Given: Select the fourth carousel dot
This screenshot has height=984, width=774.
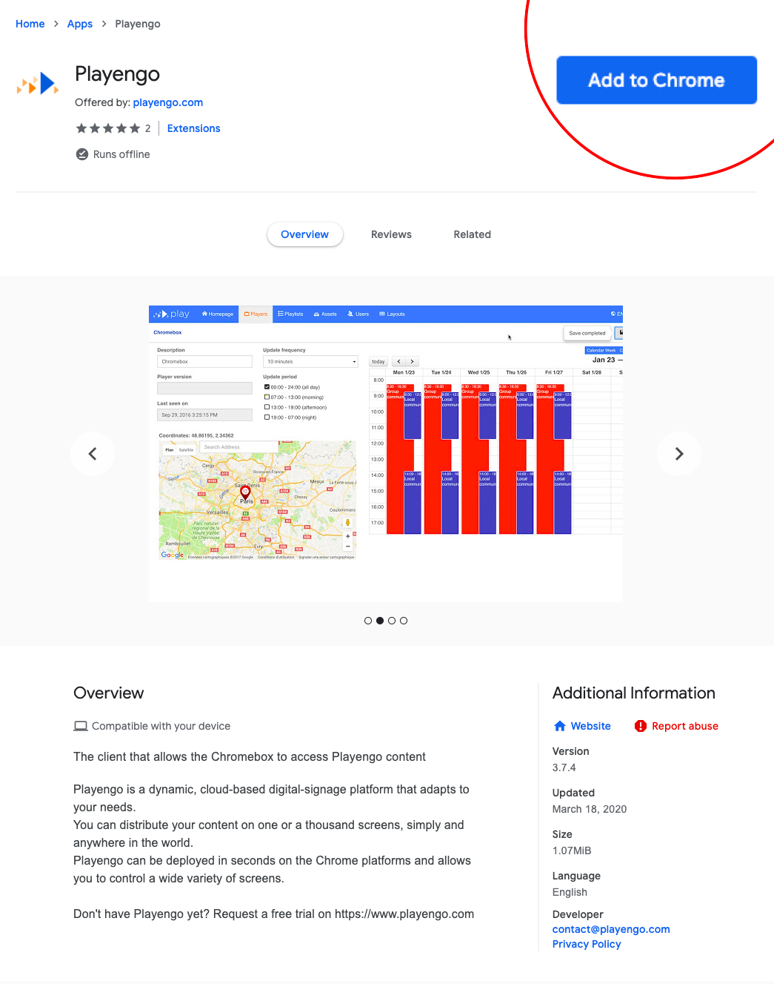Looking at the screenshot, I should coord(404,621).
